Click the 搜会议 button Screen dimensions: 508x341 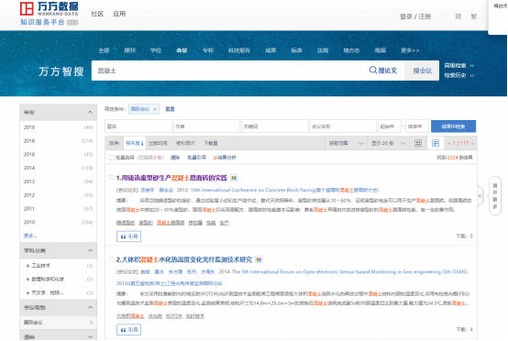pos(422,71)
